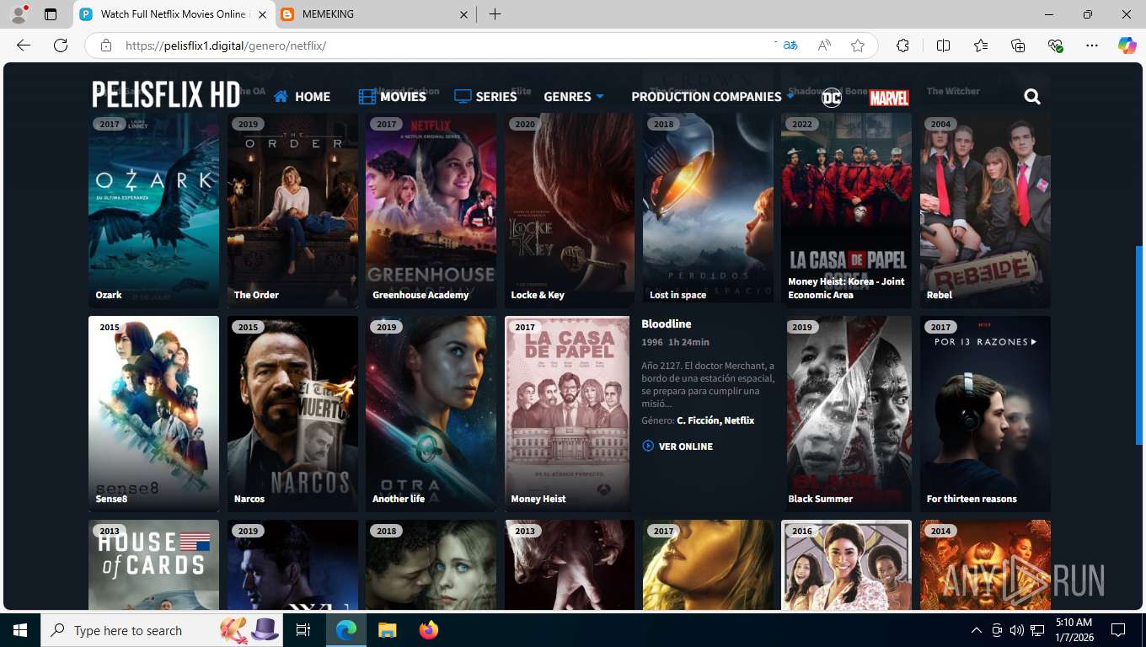1146x647 pixels.
Task: Reload the page with refresh icon
Action: 61,45
